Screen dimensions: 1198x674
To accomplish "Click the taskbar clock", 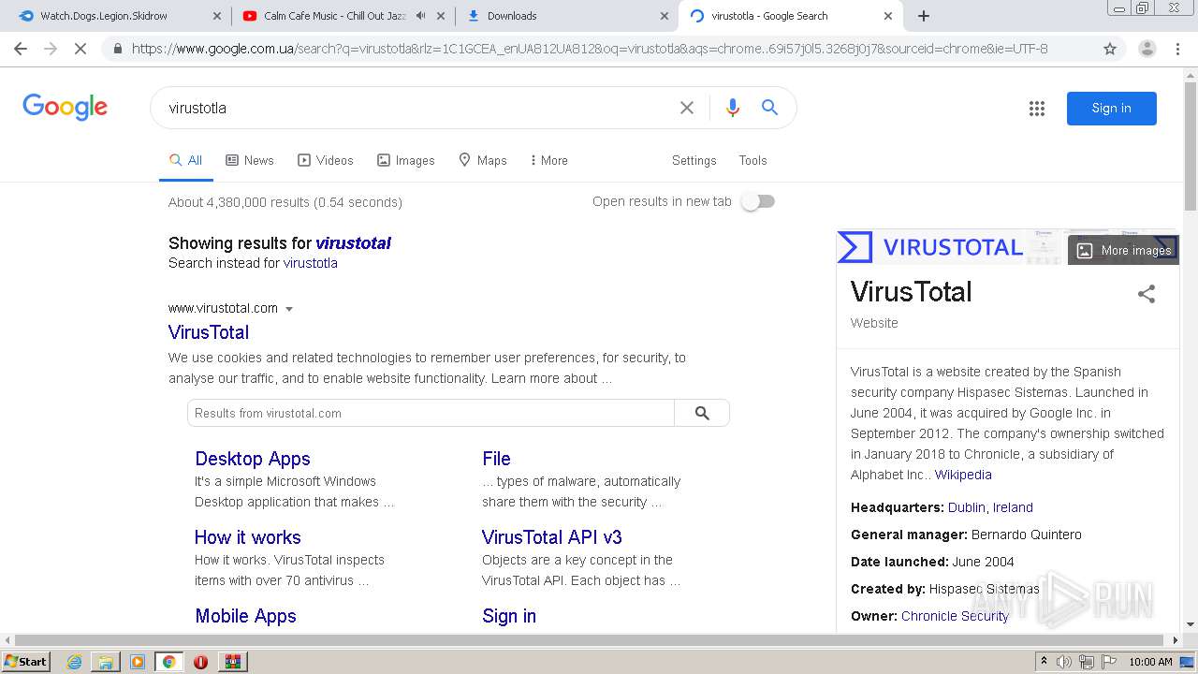I will tap(1150, 662).
